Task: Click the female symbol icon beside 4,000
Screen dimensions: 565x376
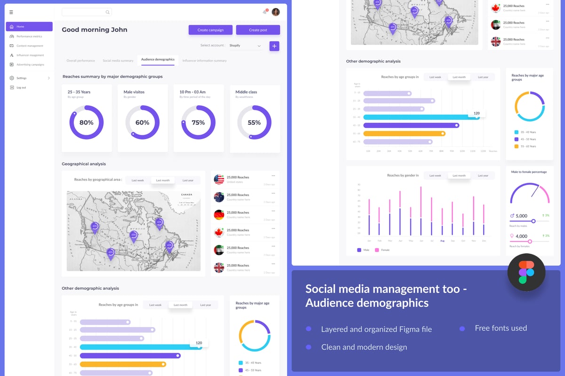Action: [x=512, y=236]
